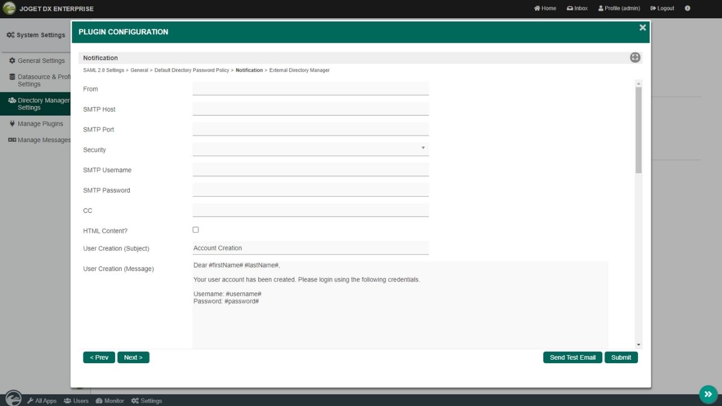Image resolution: width=722 pixels, height=406 pixels.
Task: Open Settings in bottom bar
Action: [147, 401]
